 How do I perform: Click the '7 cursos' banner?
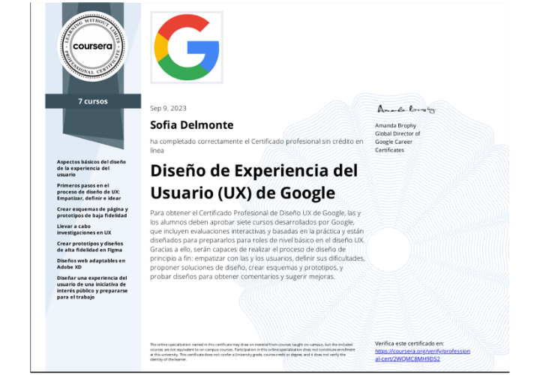coord(93,101)
